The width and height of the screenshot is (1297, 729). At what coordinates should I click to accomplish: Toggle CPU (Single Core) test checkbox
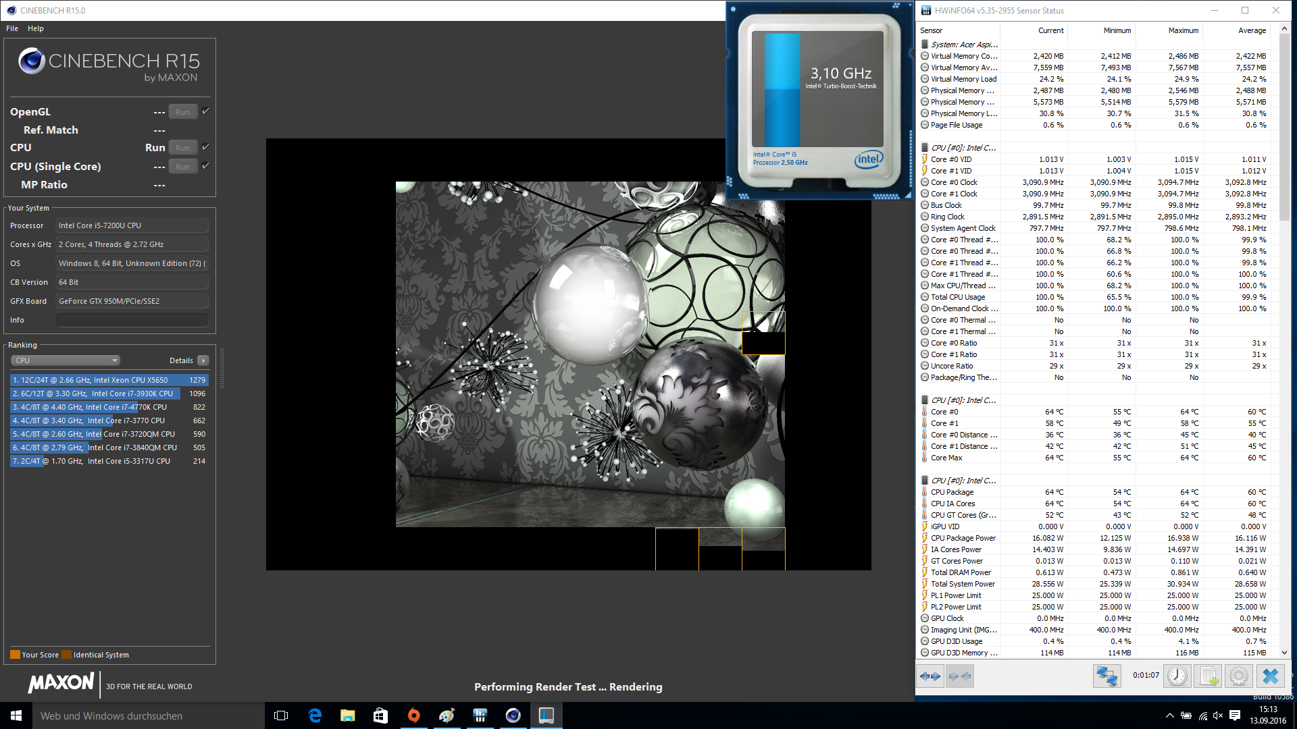206,166
